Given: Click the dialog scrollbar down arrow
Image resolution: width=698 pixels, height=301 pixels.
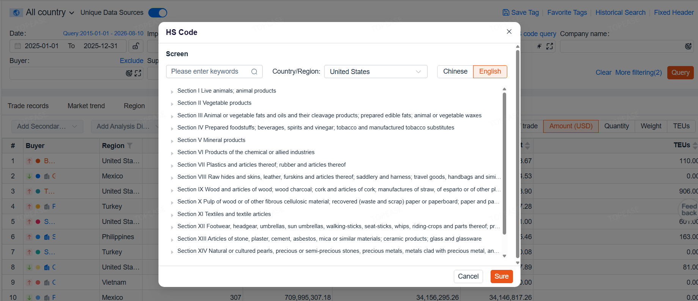Looking at the screenshot, I should pyautogui.click(x=518, y=263).
